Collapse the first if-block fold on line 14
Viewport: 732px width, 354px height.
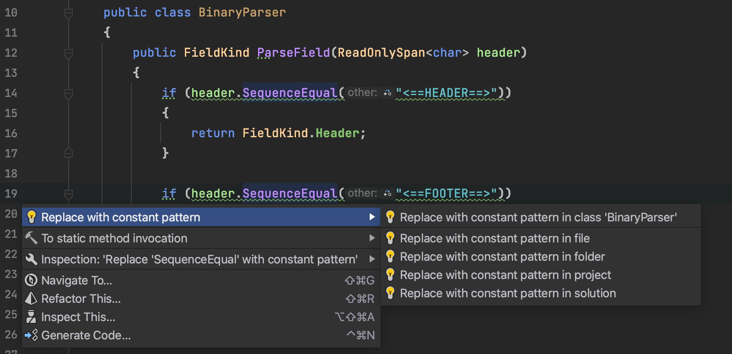click(69, 94)
